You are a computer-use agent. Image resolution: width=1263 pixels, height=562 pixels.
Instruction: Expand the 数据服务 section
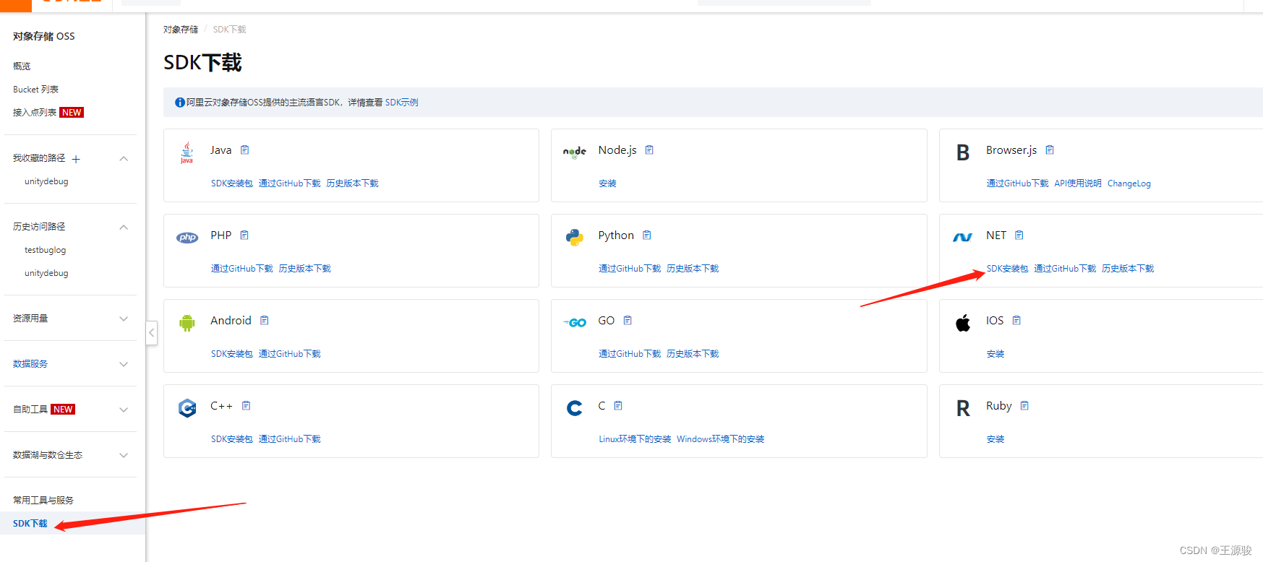coord(124,364)
